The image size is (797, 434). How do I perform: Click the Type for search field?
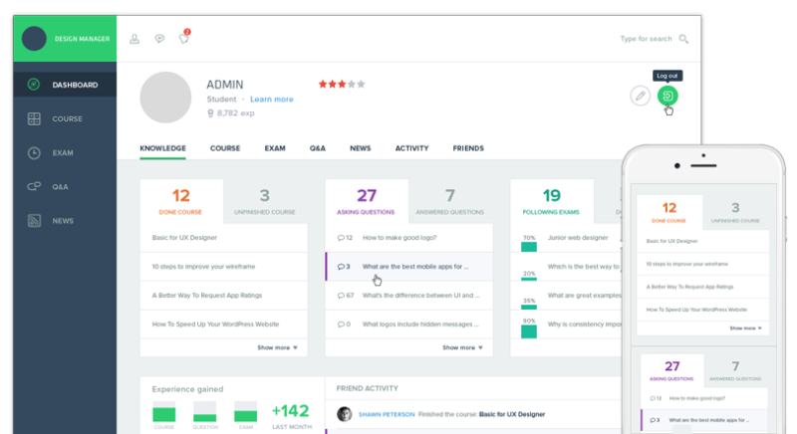point(646,39)
